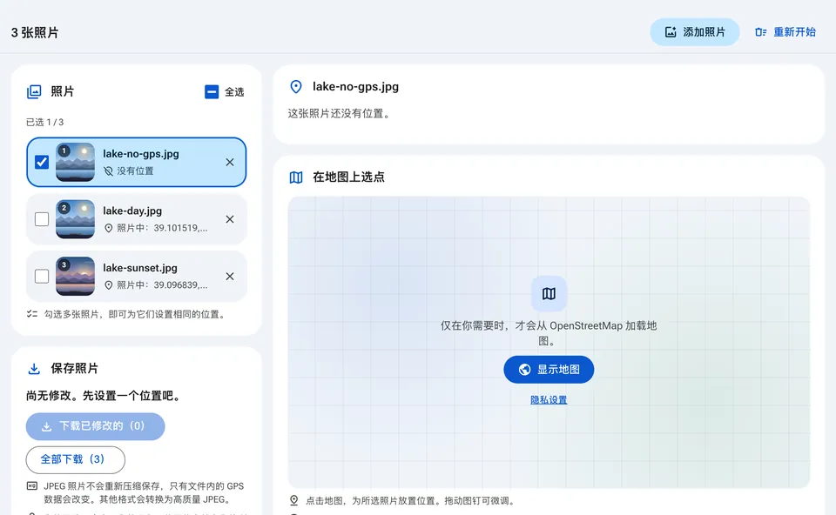
Task: Open the lake-day.jpg thumbnail
Action: click(x=75, y=219)
